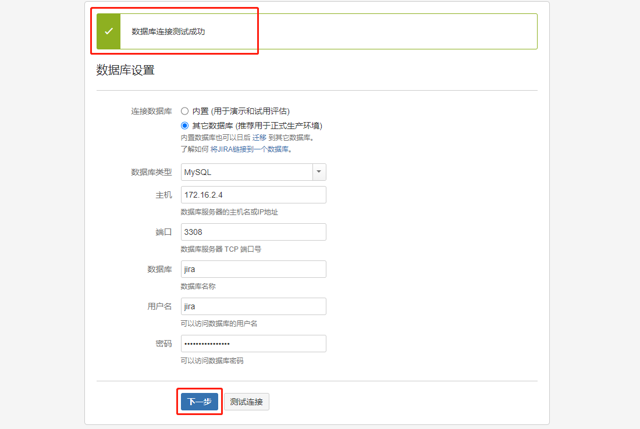Select the other database radio option
Viewport: 640px width, 429px height.
tap(184, 125)
